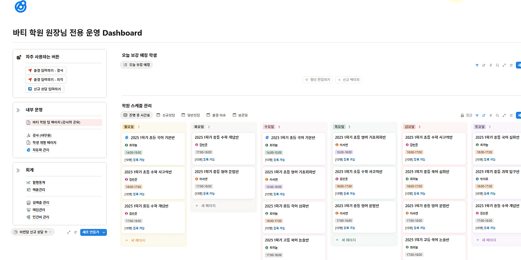
Task: Open view settings icon in 학원 스케줄 관리
Action: (x=511, y=115)
